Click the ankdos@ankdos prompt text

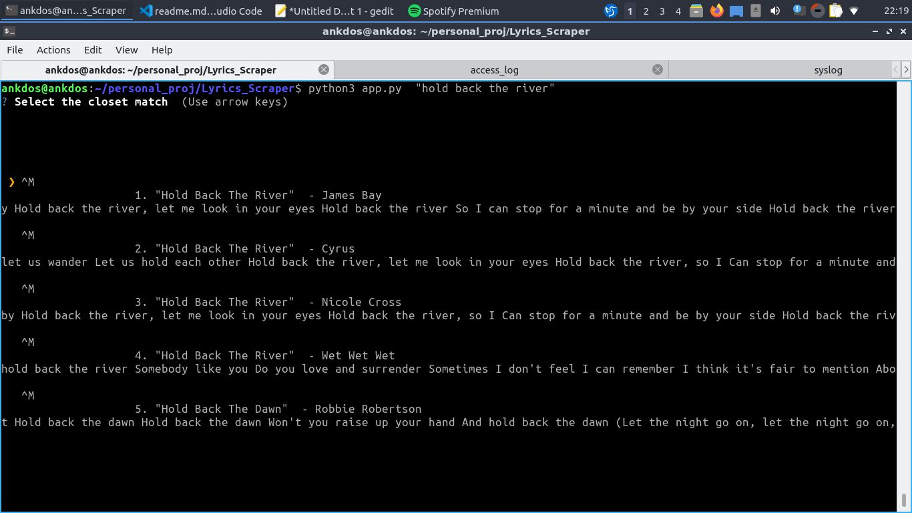point(44,88)
